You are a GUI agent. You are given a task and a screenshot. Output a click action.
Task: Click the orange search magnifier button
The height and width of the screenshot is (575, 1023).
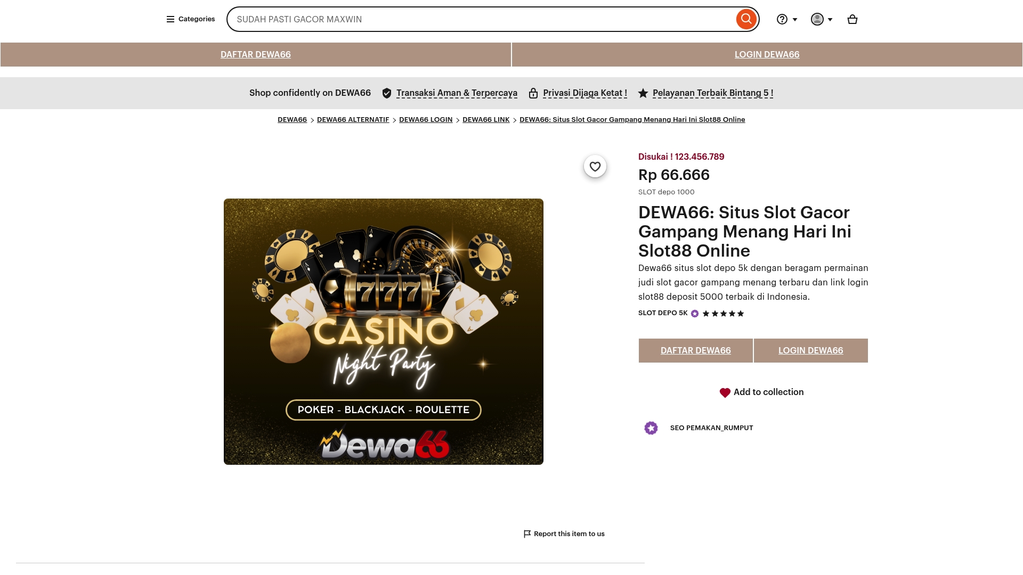(746, 19)
